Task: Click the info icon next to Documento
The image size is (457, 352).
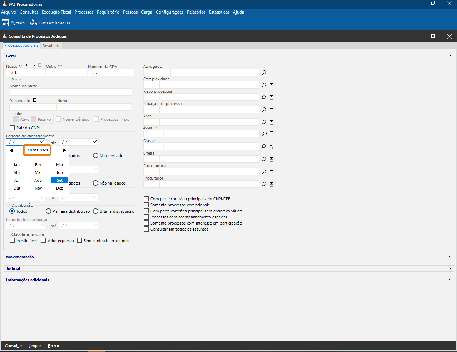Action: (35, 100)
